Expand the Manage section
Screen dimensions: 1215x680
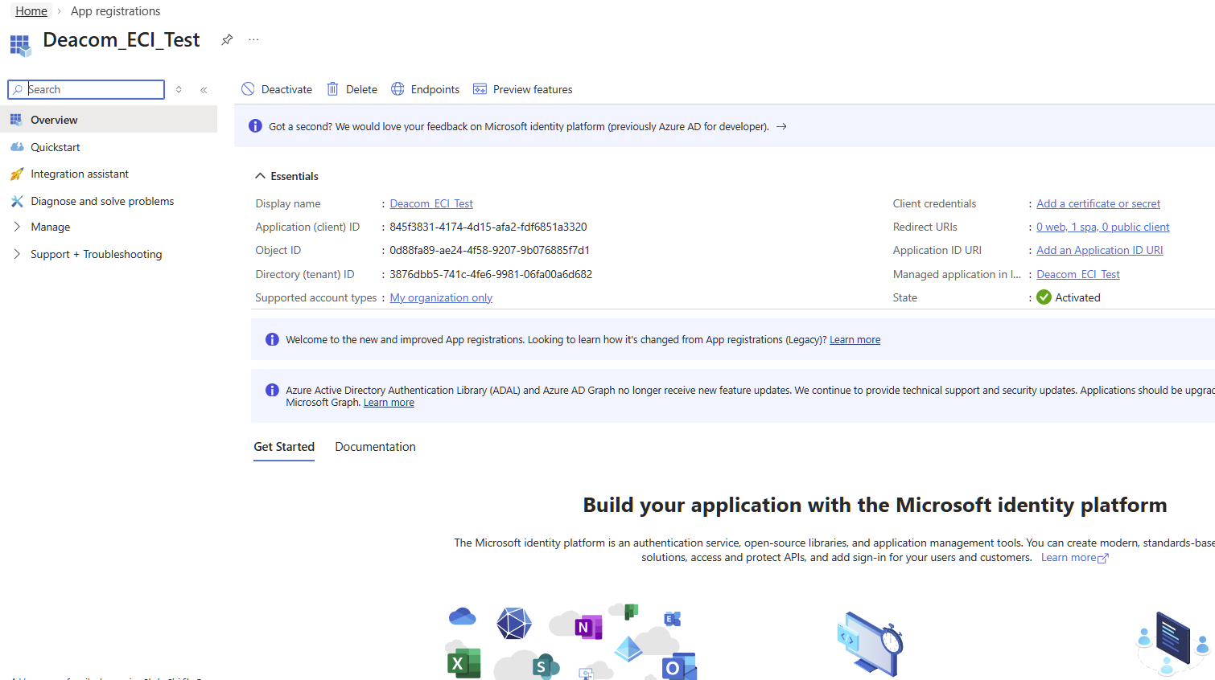pyautogui.click(x=50, y=227)
